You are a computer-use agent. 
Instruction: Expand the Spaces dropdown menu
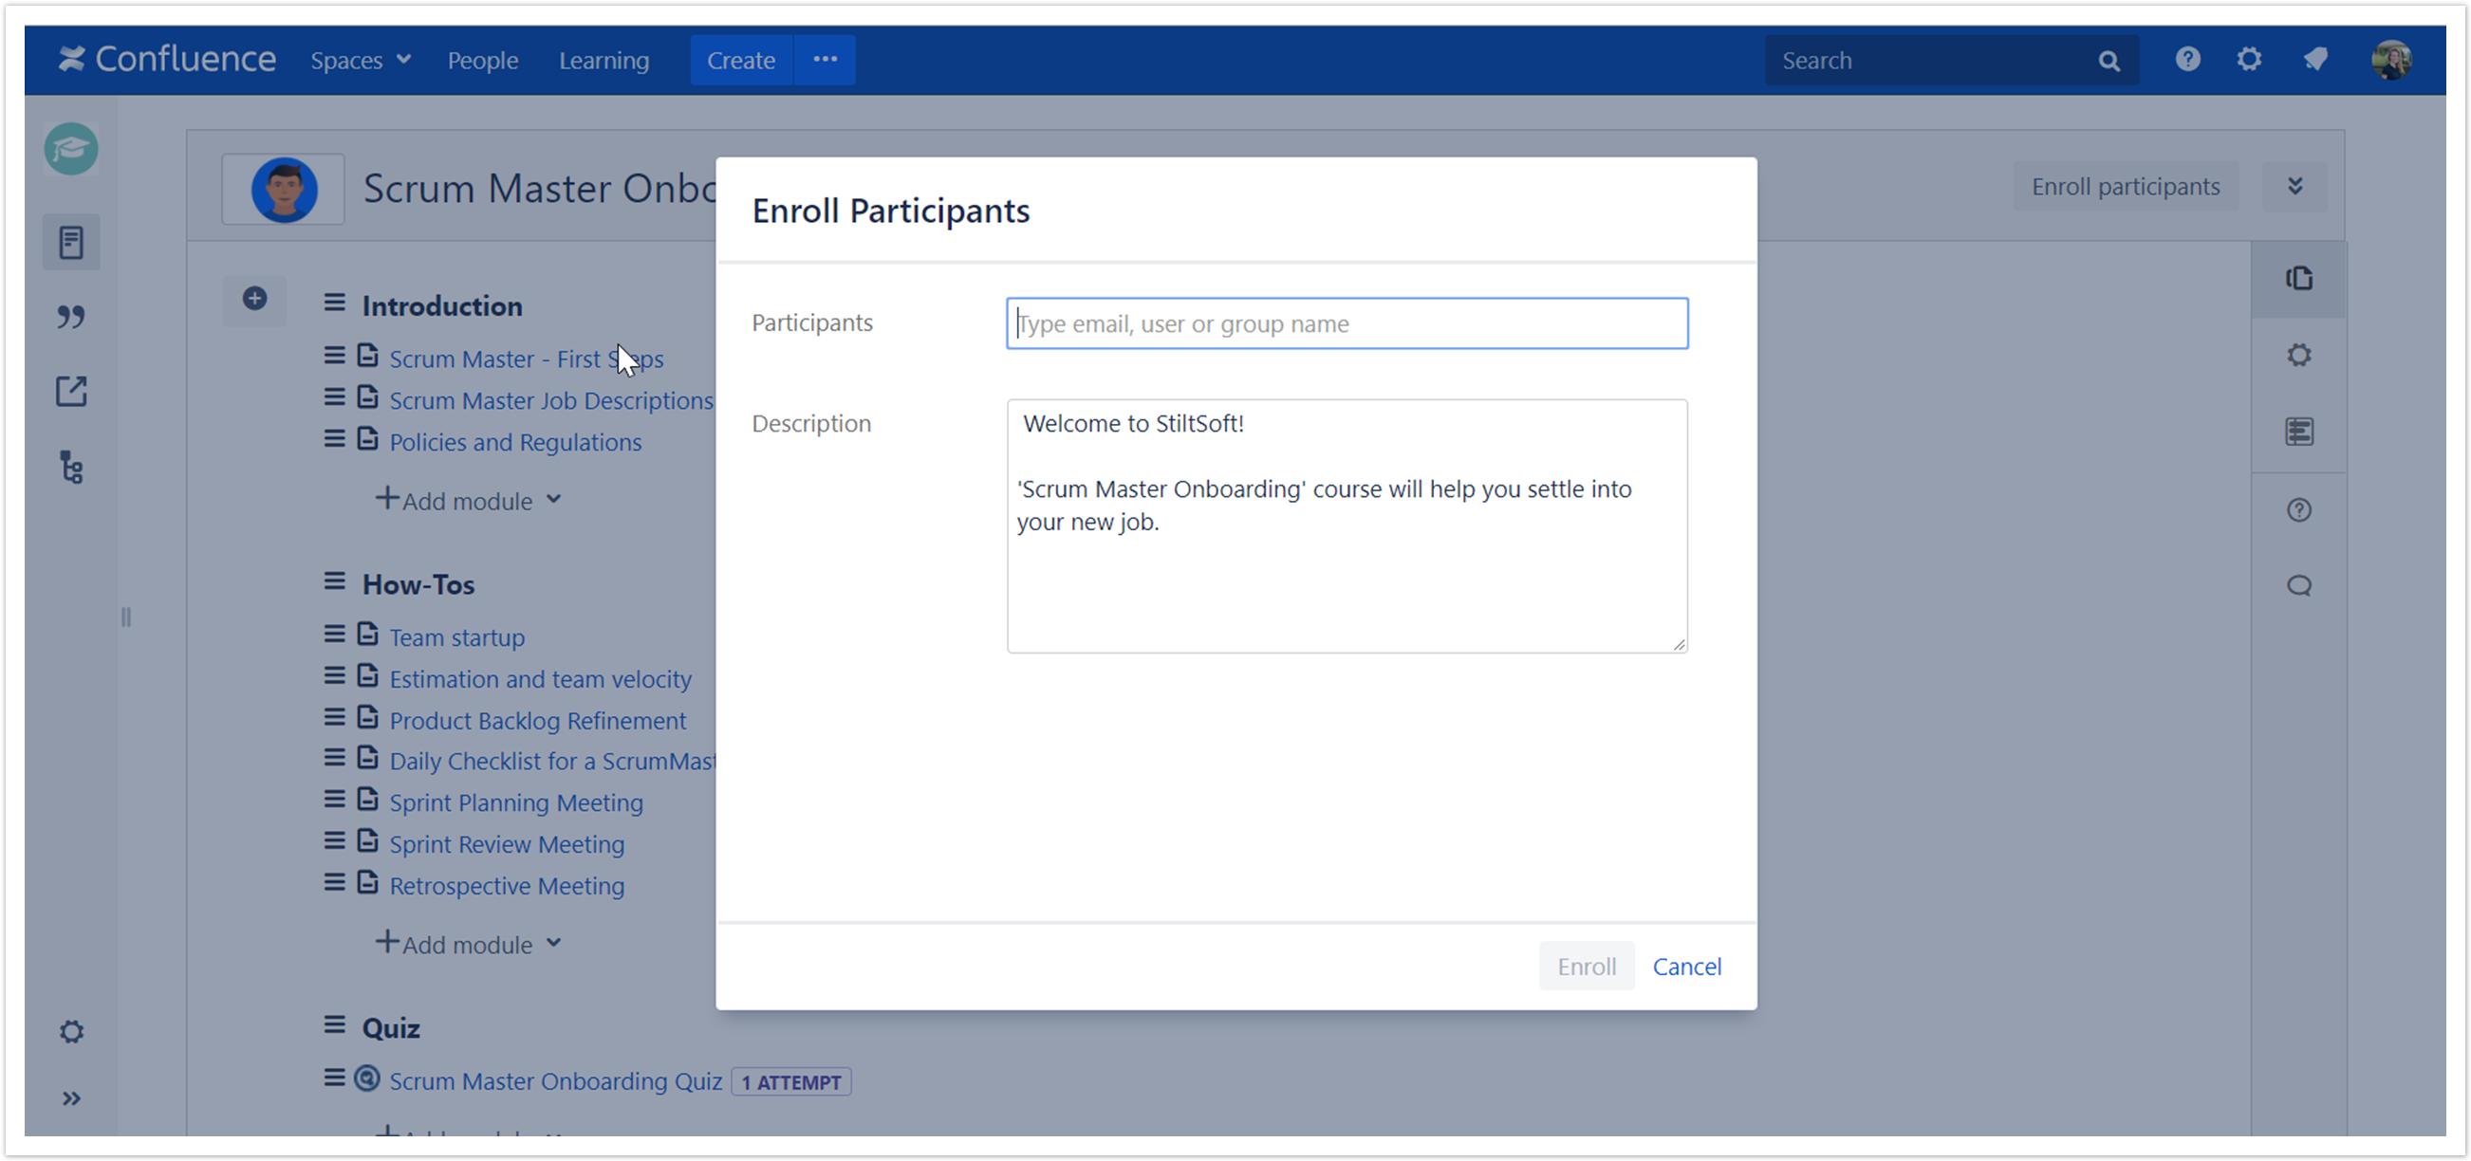(x=361, y=61)
